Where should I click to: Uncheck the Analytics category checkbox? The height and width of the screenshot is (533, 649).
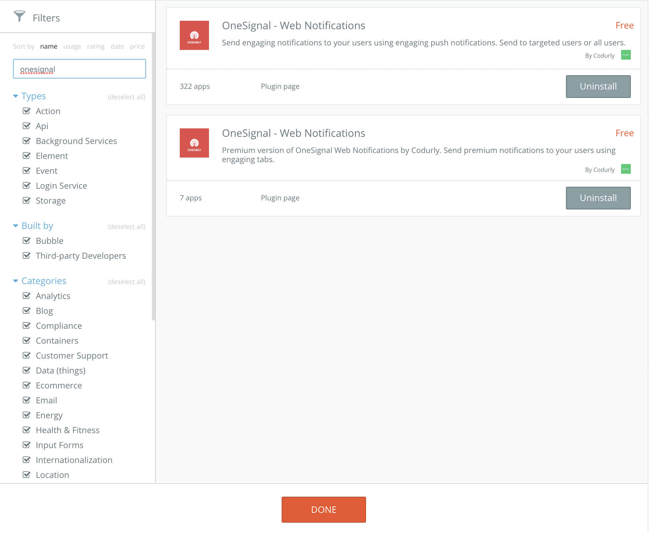point(27,296)
